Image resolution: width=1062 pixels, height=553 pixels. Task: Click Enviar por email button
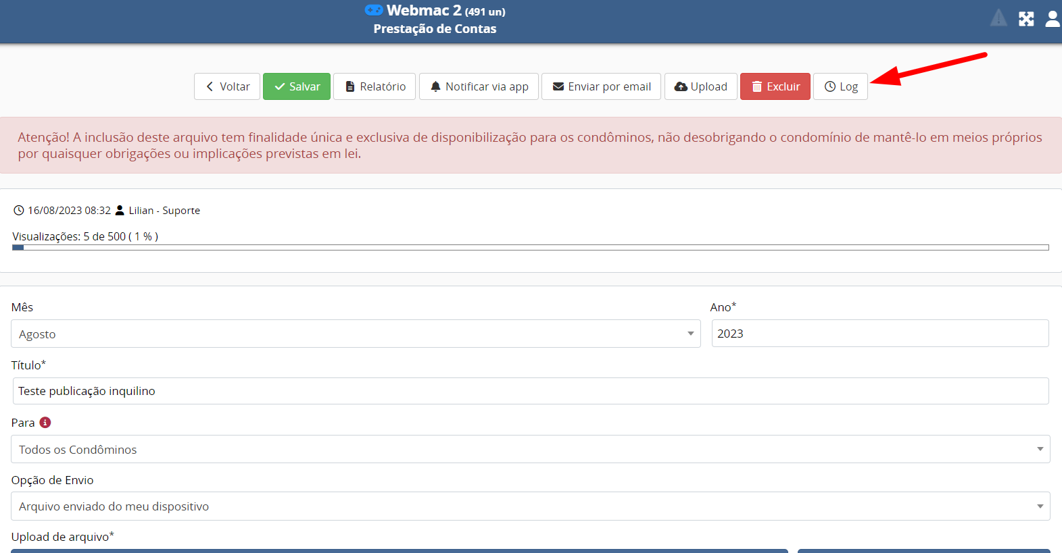click(x=601, y=86)
